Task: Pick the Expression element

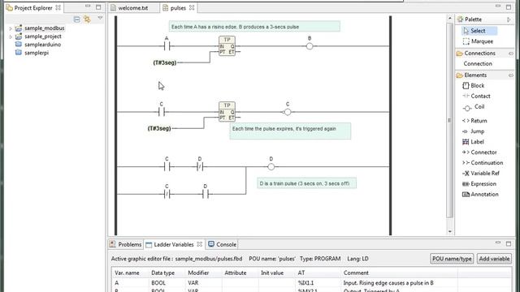Action: click(x=479, y=184)
